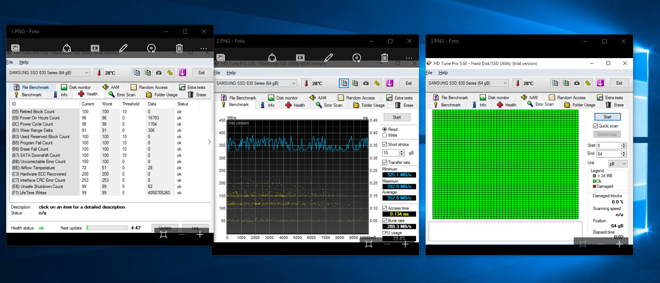Zoom in with plus icon in 1.PNG window
The image size is (660, 283).
[x=200, y=235]
